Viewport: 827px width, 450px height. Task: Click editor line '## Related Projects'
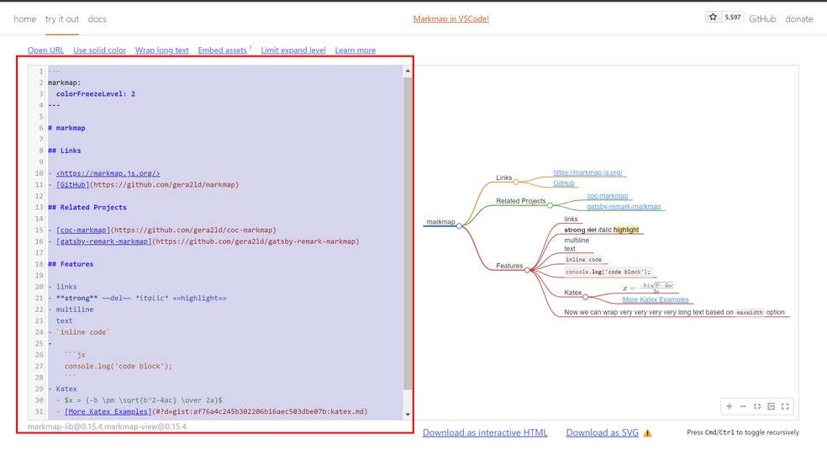87,207
